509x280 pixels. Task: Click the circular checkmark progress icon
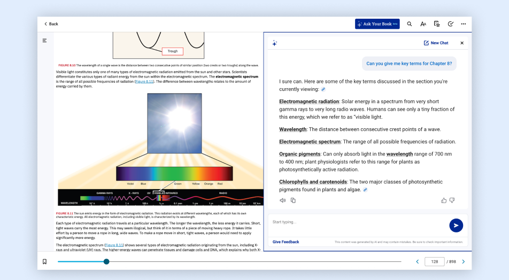tap(450, 24)
